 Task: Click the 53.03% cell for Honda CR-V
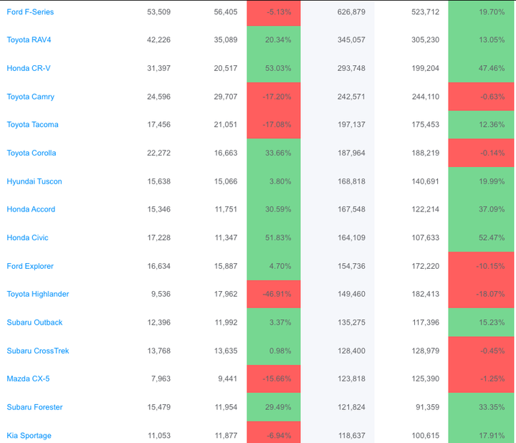click(x=274, y=68)
